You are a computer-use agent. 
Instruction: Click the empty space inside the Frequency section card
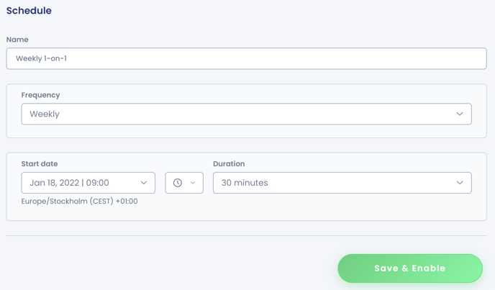tap(246, 131)
